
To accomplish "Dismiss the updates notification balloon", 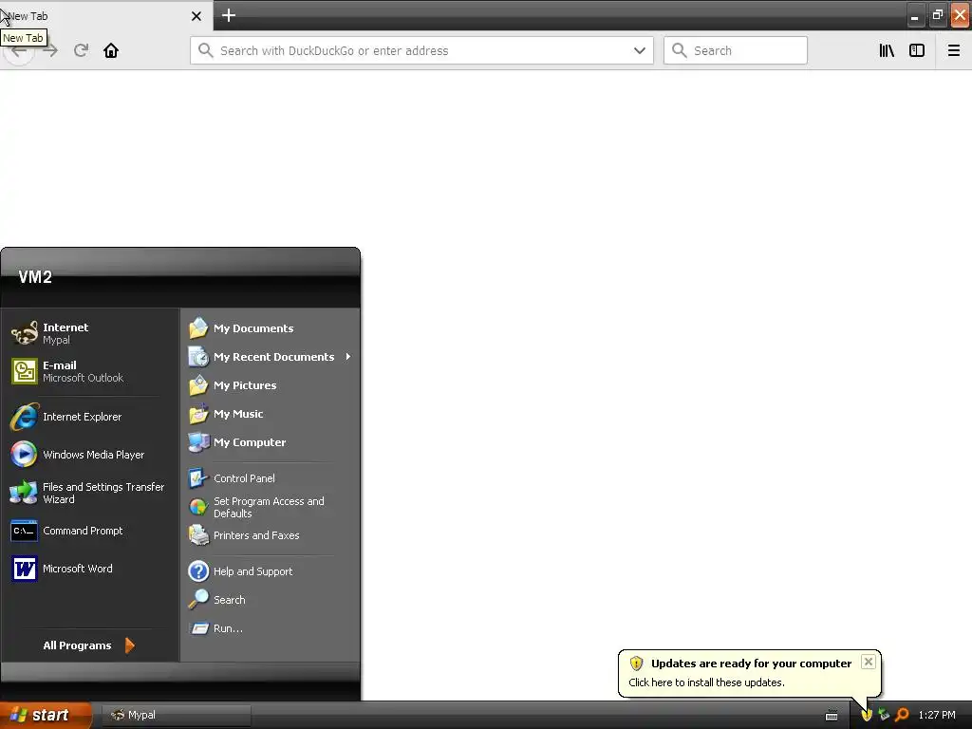I will pyautogui.click(x=868, y=662).
